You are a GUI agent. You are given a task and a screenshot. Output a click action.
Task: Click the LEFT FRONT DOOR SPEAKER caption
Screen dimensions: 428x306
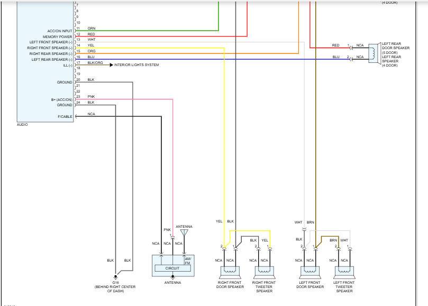310,285
